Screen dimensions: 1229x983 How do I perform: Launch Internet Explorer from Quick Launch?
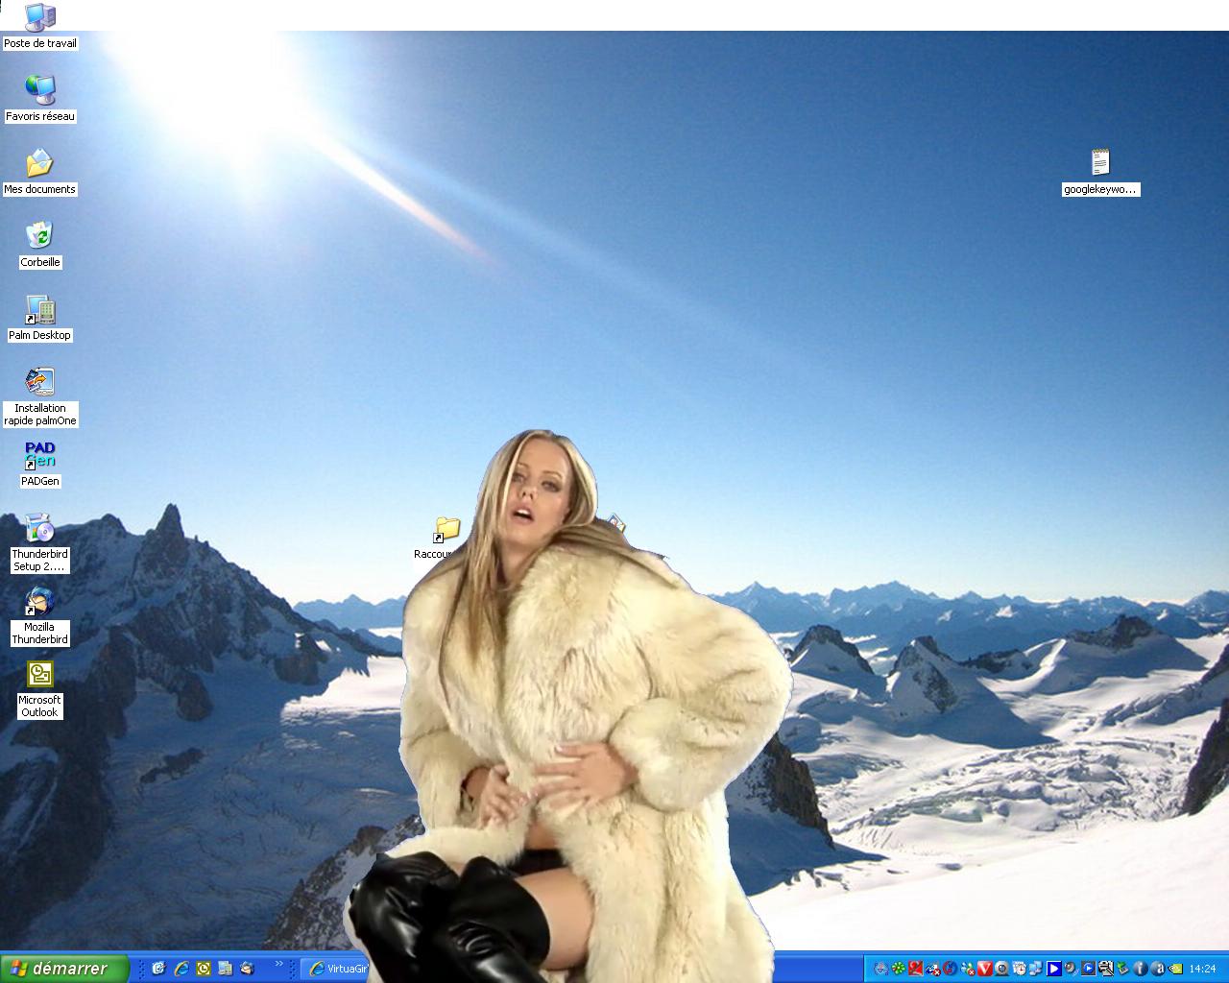(181, 969)
